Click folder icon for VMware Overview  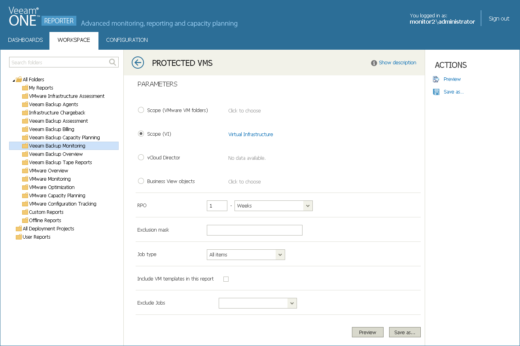[25, 170]
